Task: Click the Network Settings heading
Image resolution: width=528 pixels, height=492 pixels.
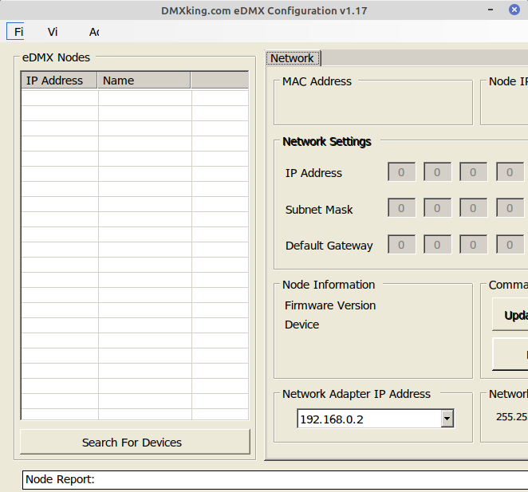Action: point(327,141)
